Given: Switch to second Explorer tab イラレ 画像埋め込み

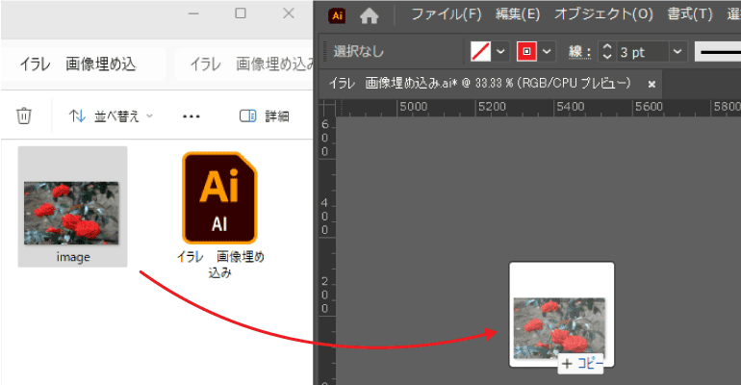Looking at the screenshot, I should pos(244,64).
